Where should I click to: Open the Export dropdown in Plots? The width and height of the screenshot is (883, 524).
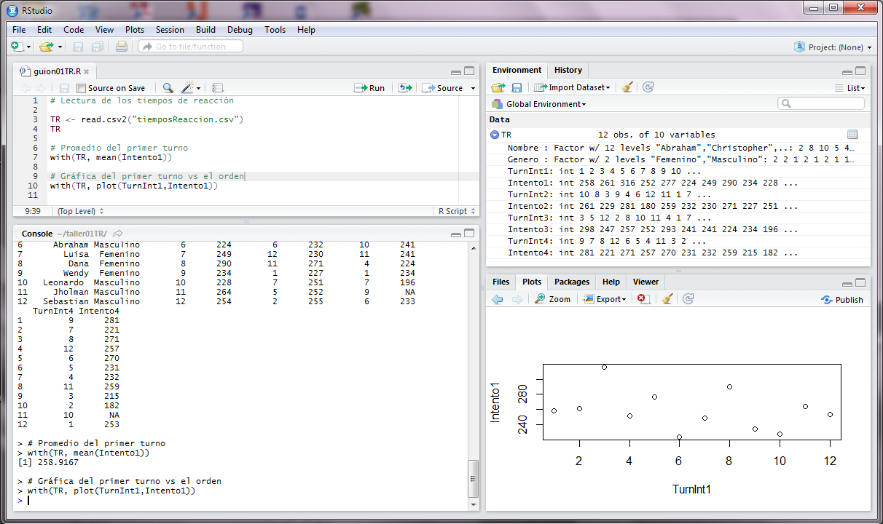pyautogui.click(x=604, y=299)
